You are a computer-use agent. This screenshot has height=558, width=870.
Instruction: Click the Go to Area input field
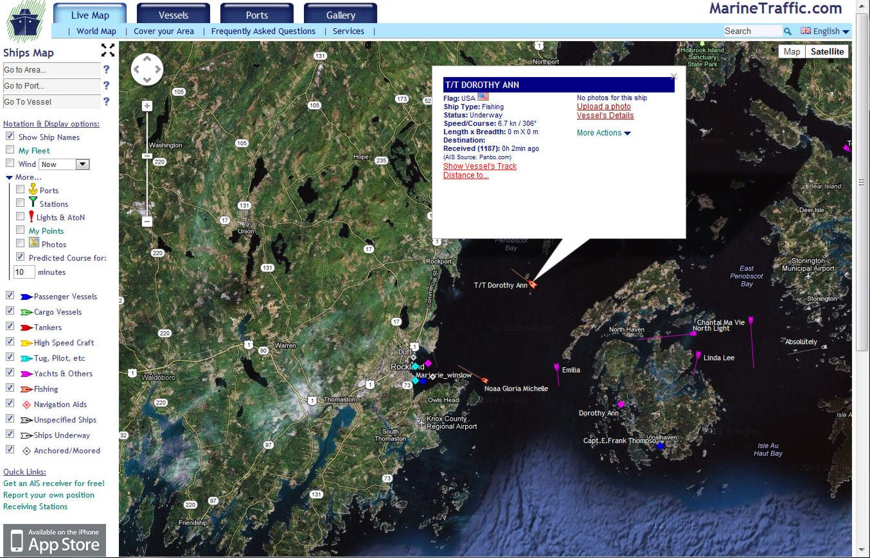(x=51, y=69)
